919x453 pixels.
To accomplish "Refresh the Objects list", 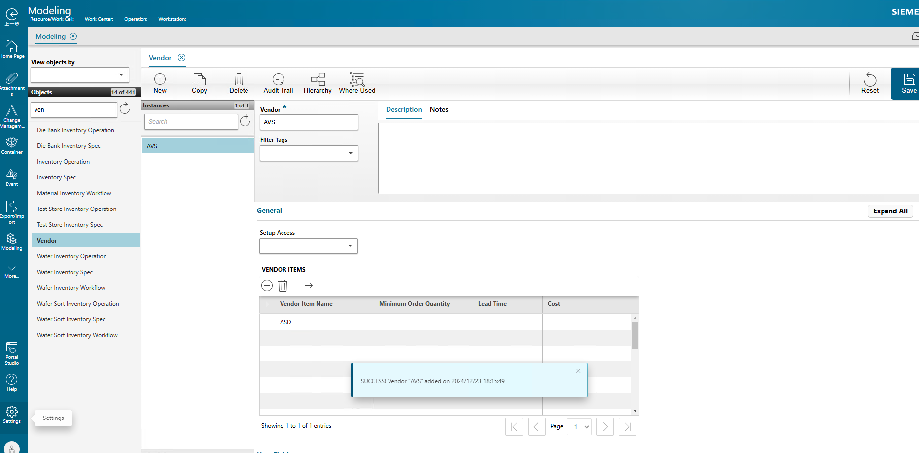I will tap(125, 108).
